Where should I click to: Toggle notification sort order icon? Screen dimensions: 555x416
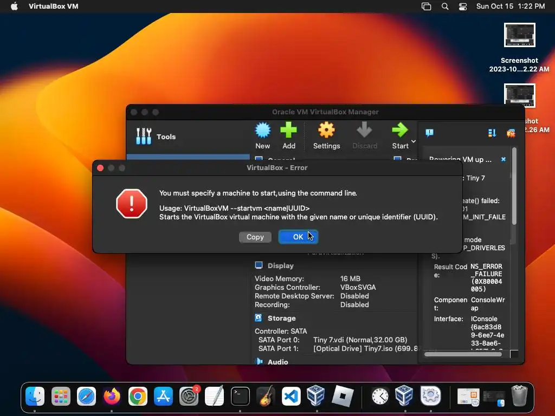coord(492,133)
